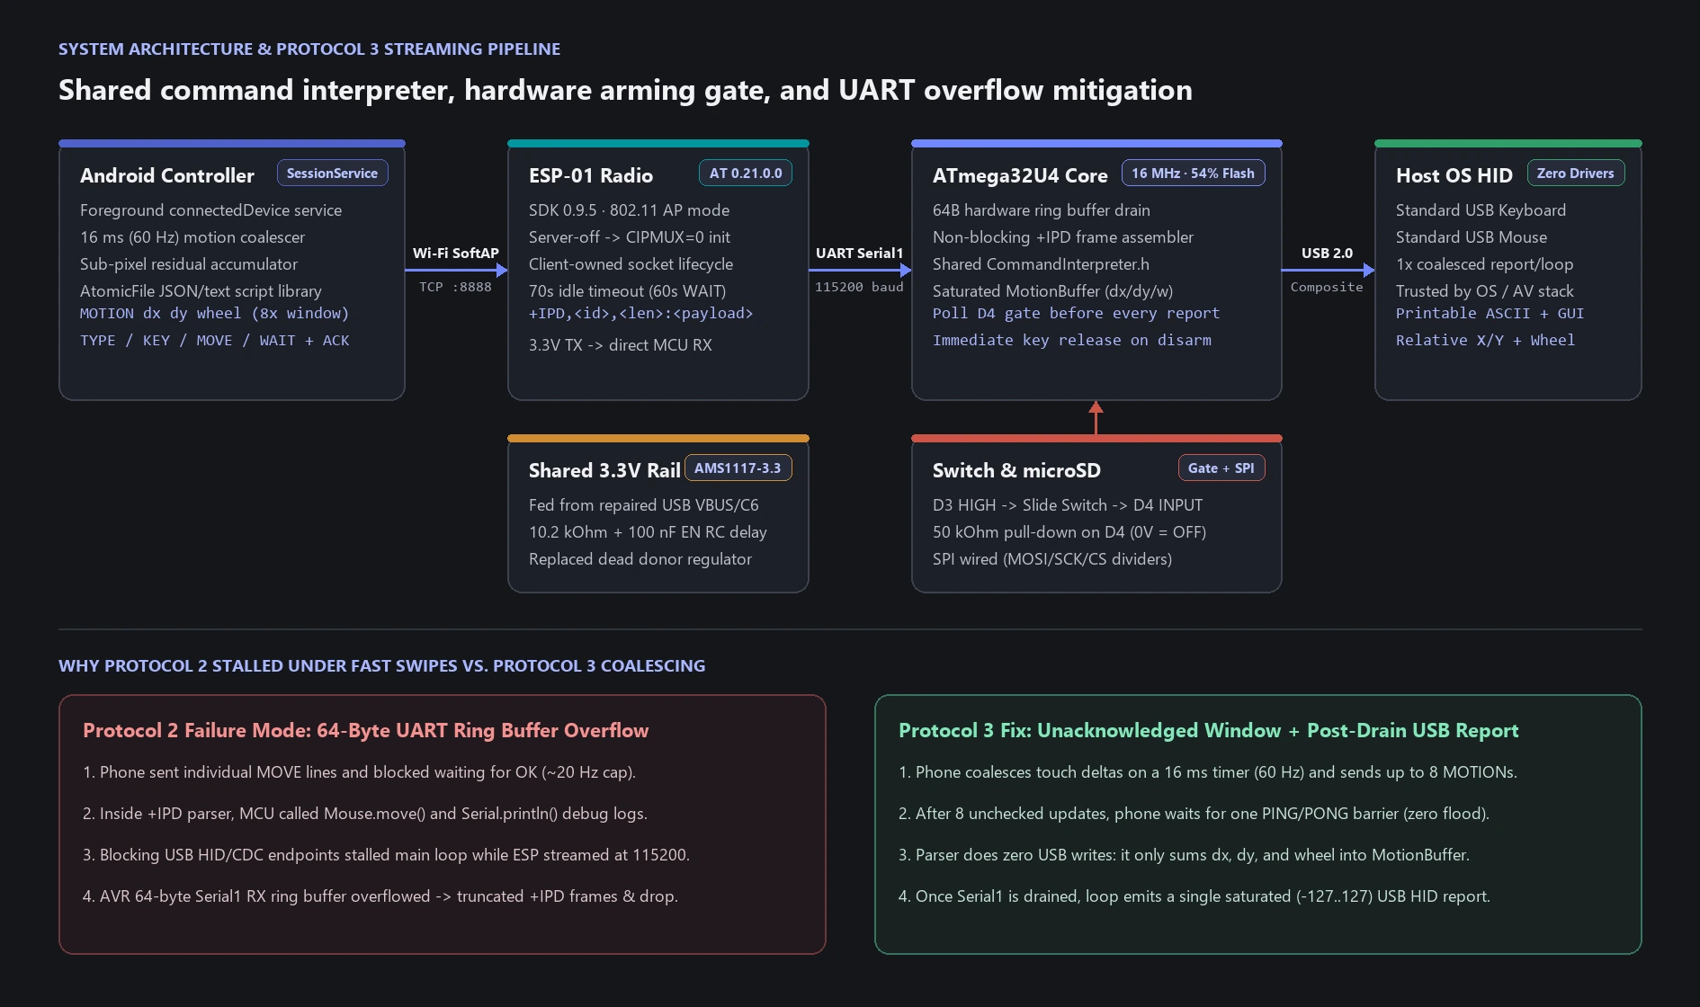Click 'Relative X/Y + Wheel' line
This screenshot has height=1007, width=1700.
1485,341
